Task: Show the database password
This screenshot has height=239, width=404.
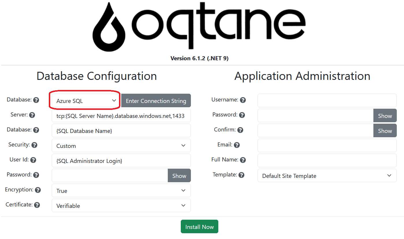Action: 179,176
